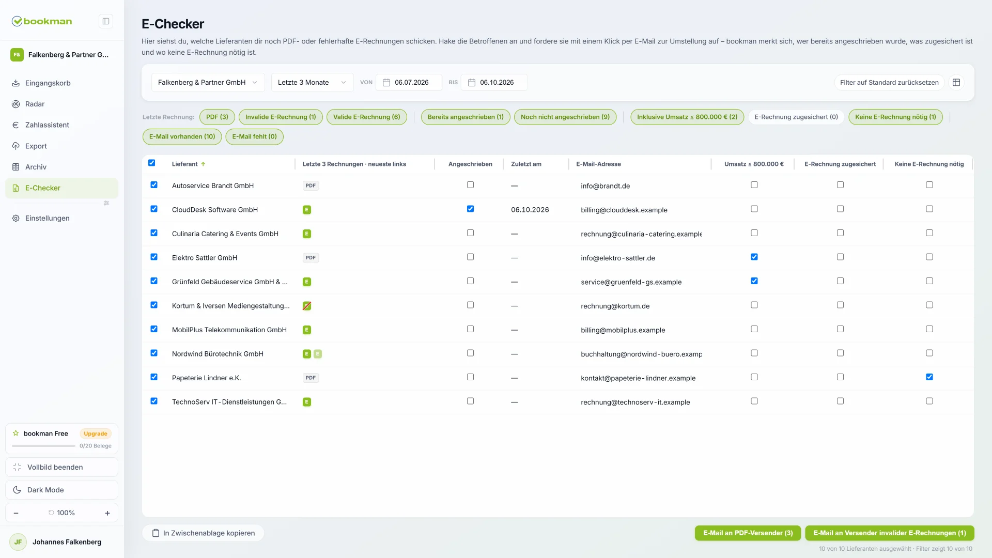Screen dimensions: 992x558
Task: Click the calendar icon in the BIS date field
Action: click(471, 83)
